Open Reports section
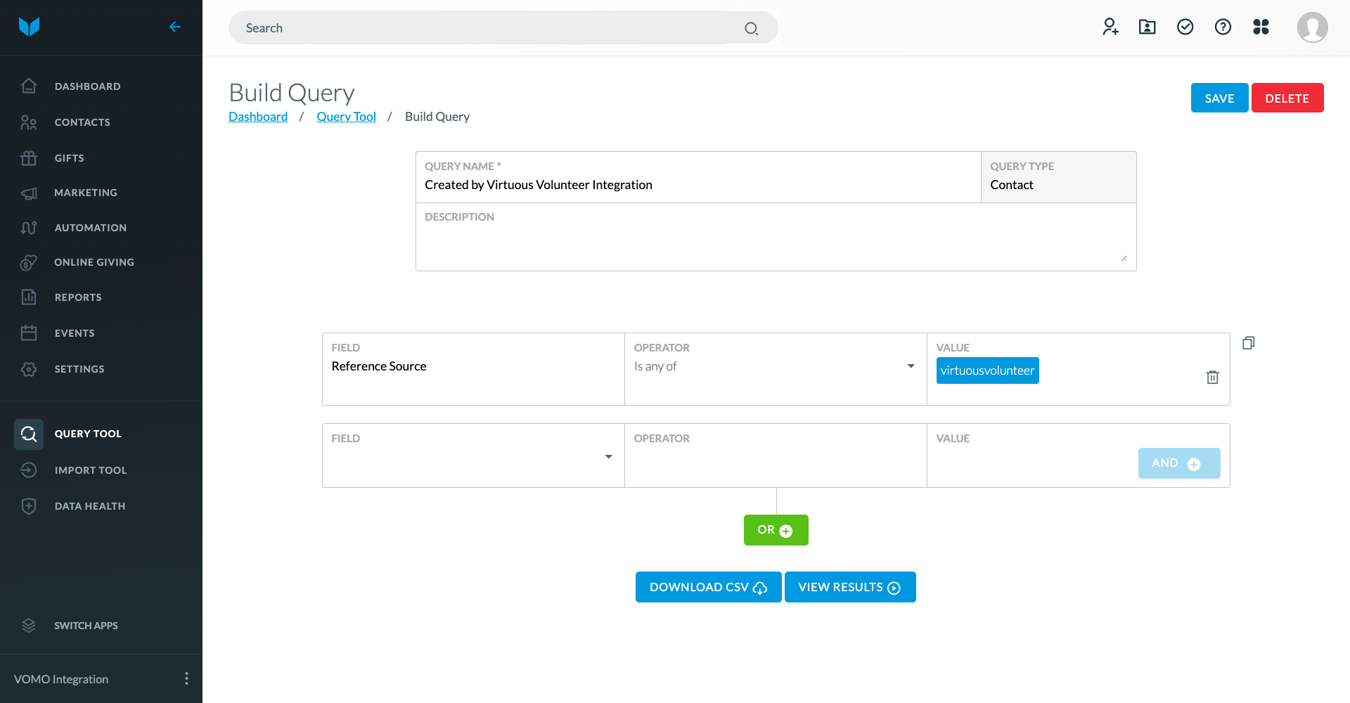The image size is (1350, 703). coord(78,297)
